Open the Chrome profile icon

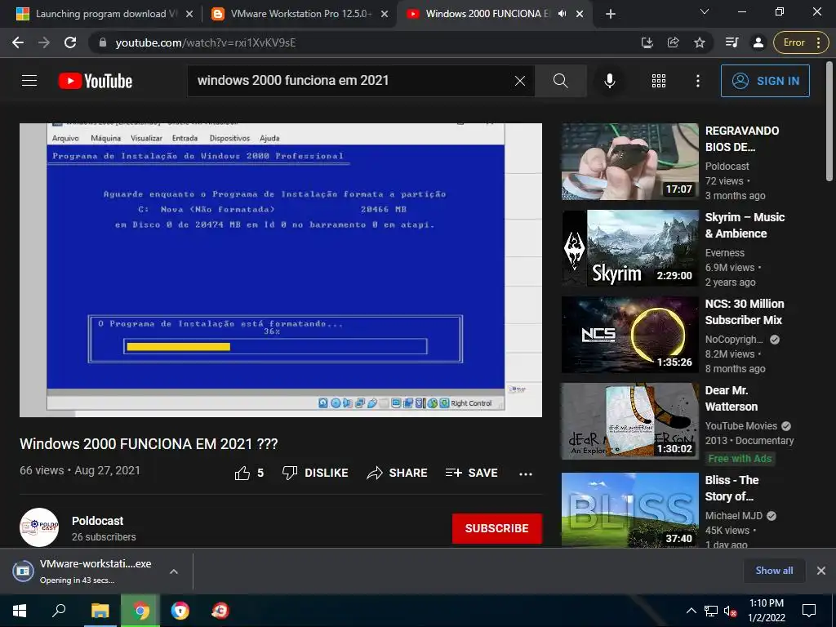coord(758,42)
